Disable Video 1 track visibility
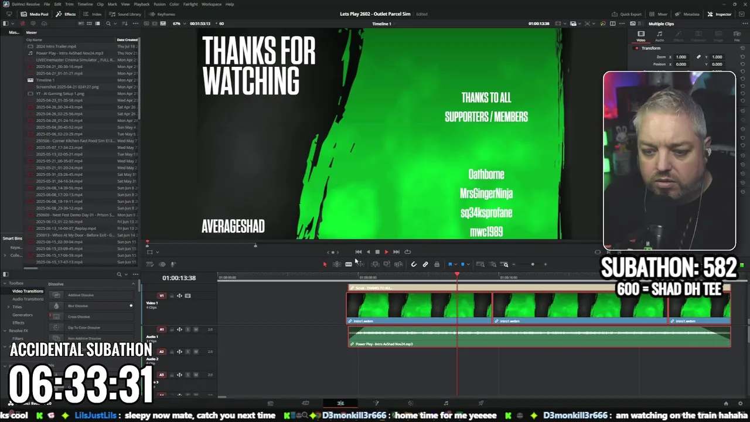750x422 pixels. 188,296
